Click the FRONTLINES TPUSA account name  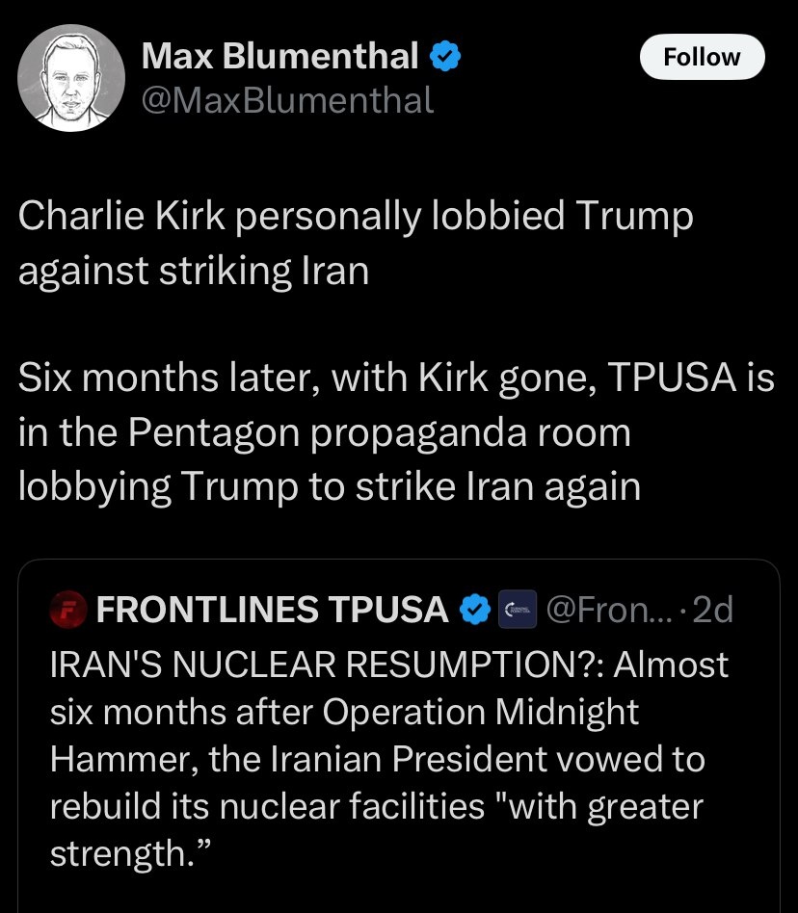[272, 610]
